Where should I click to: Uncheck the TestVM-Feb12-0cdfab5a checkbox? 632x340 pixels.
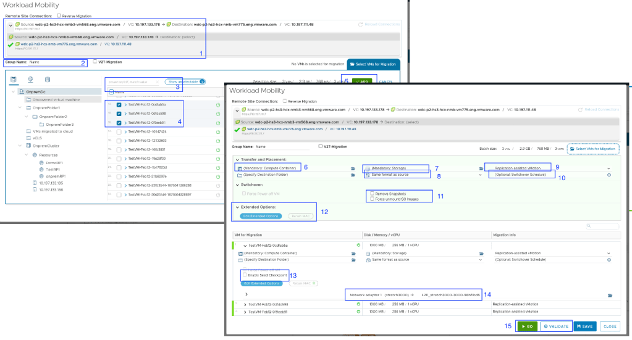pyautogui.click(x=119, y=105)
